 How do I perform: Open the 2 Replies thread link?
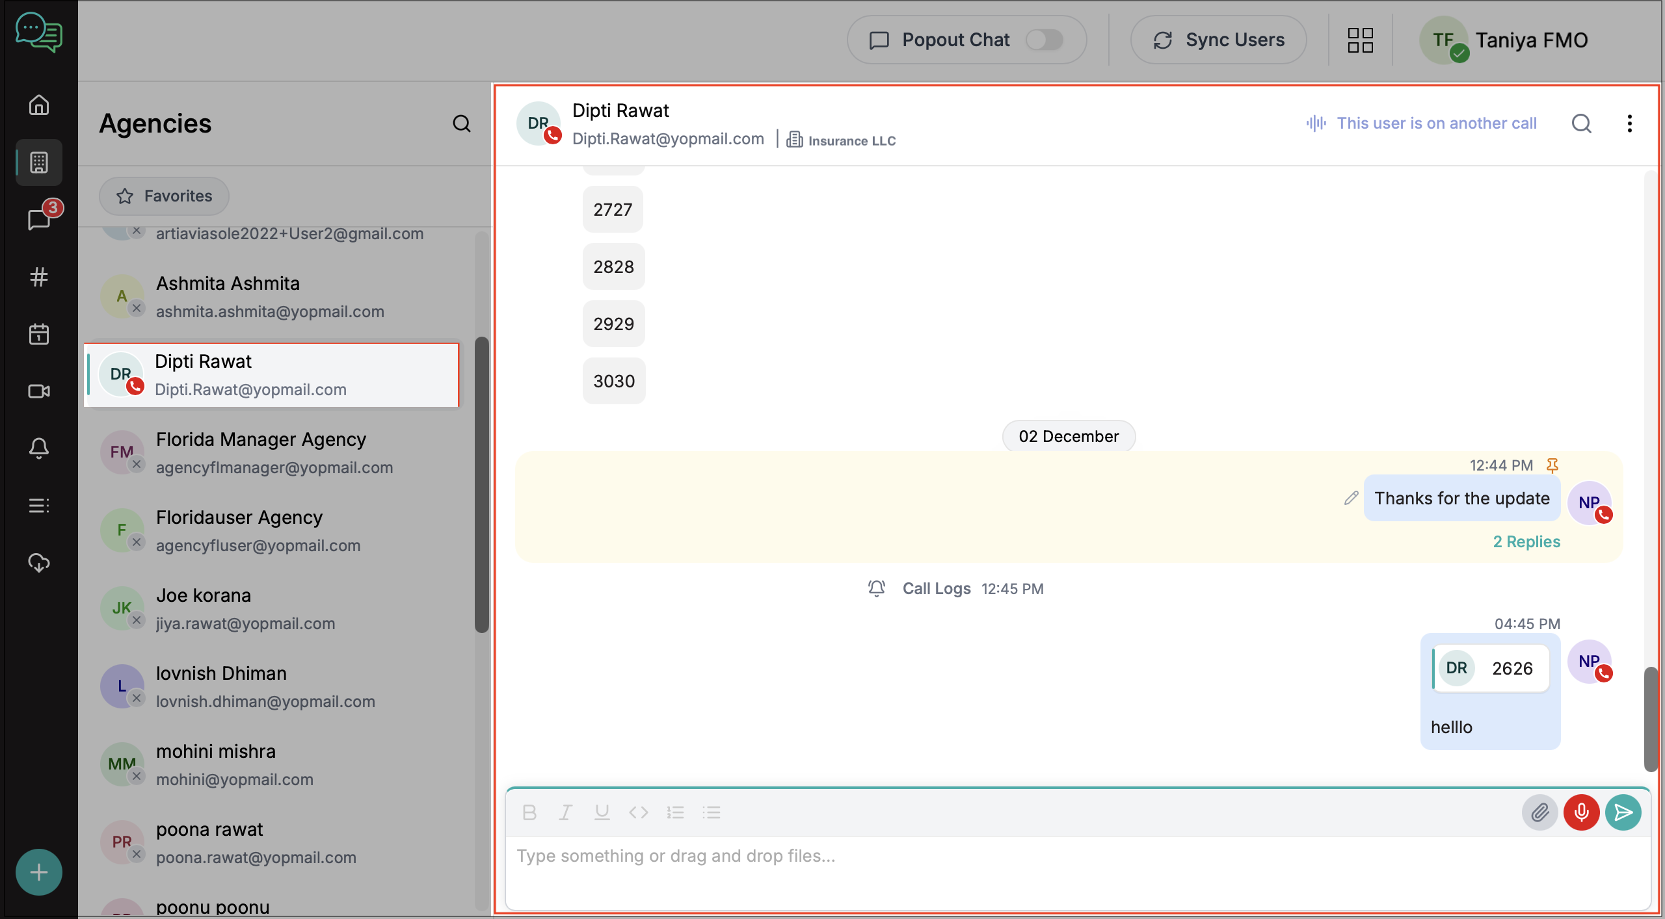pyautogui.click(x=1526, y=542)
